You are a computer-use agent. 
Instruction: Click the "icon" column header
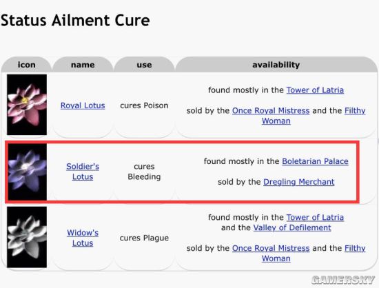pos(27,65)
